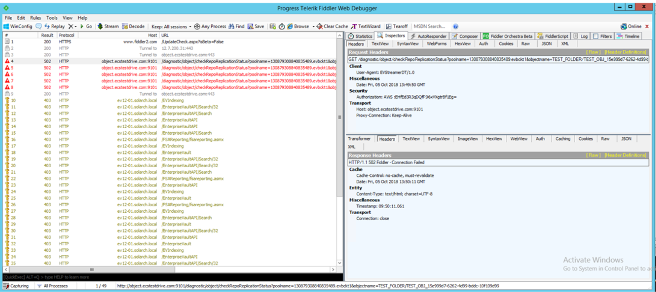Viewport: 656px width, 292px height.
Task: Save sessions using the Save icon
Action: pos(256,27)
